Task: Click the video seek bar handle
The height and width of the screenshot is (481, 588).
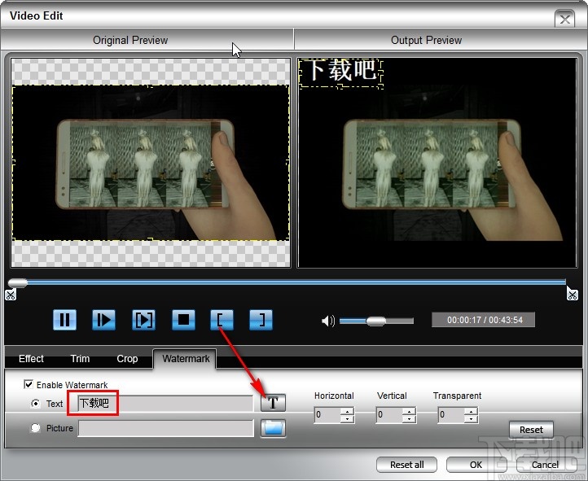Action: (x=17, y=283)
